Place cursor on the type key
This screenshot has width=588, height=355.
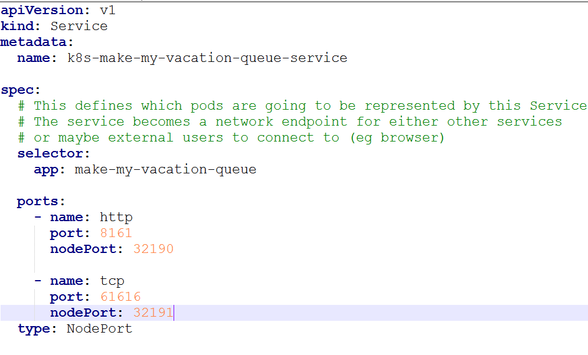[34, 328]
